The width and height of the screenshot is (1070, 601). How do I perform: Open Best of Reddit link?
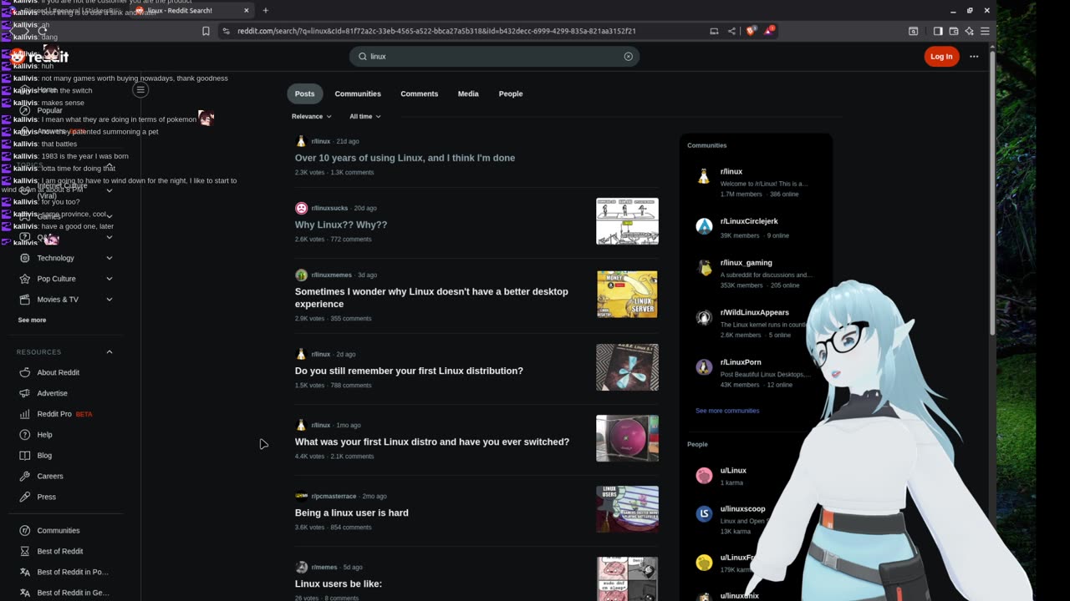[x=60, y=552]
